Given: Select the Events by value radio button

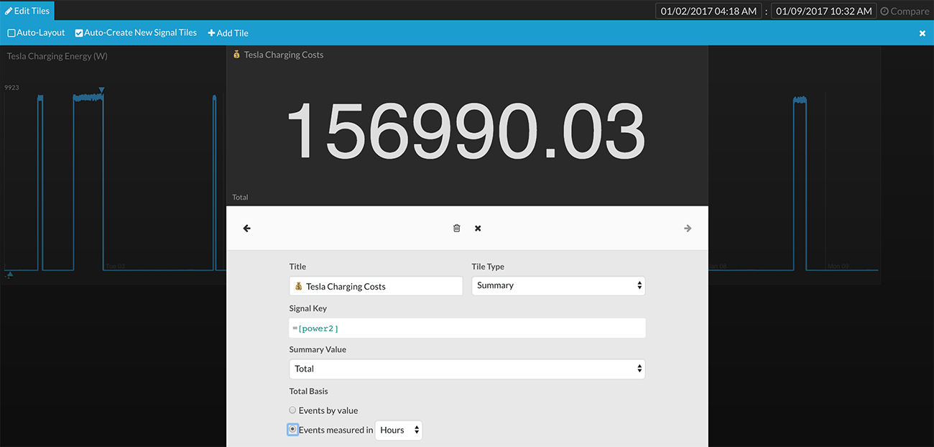Looking at the screenshot, I should pyautogui.click(x=292, y=410).
